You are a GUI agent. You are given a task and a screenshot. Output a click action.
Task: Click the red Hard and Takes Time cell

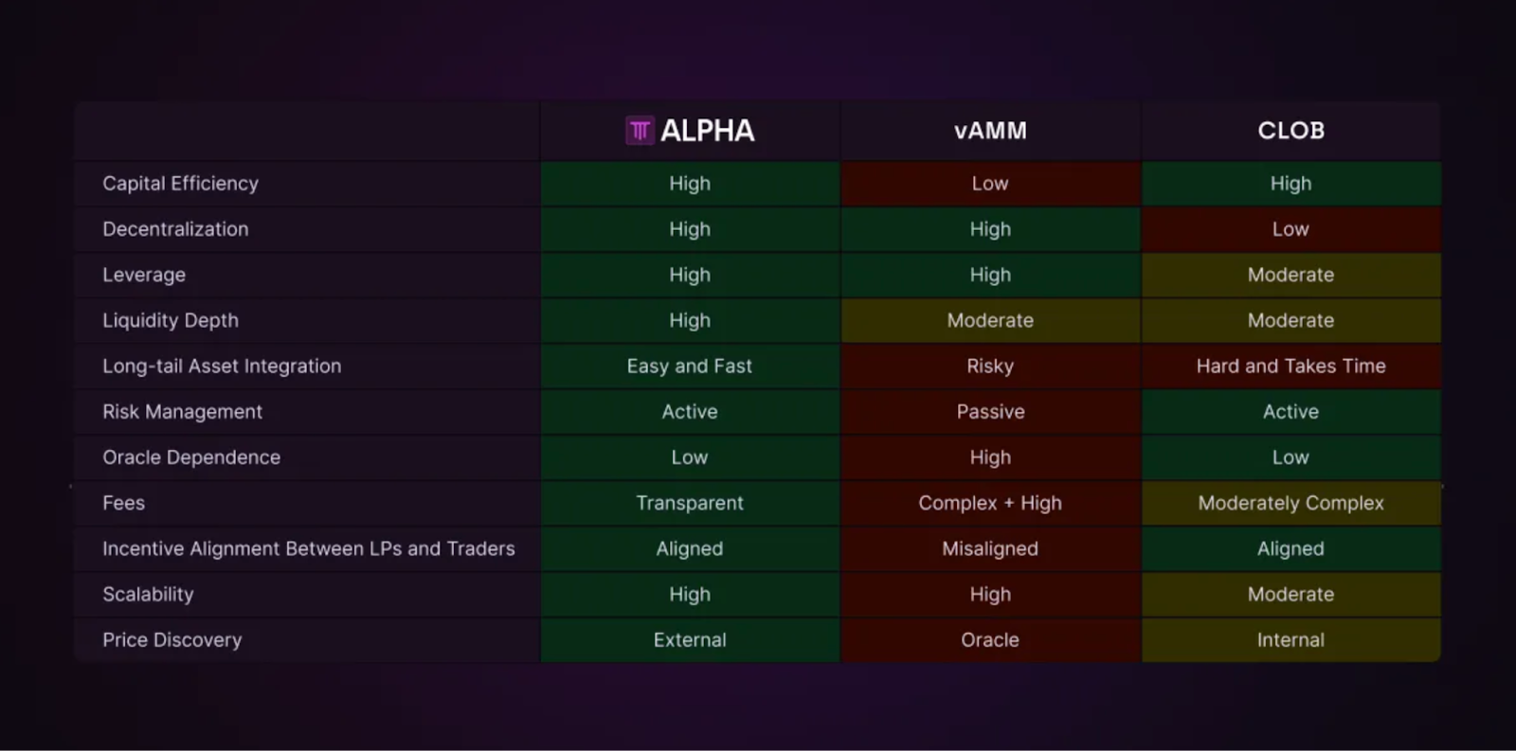1290,367
